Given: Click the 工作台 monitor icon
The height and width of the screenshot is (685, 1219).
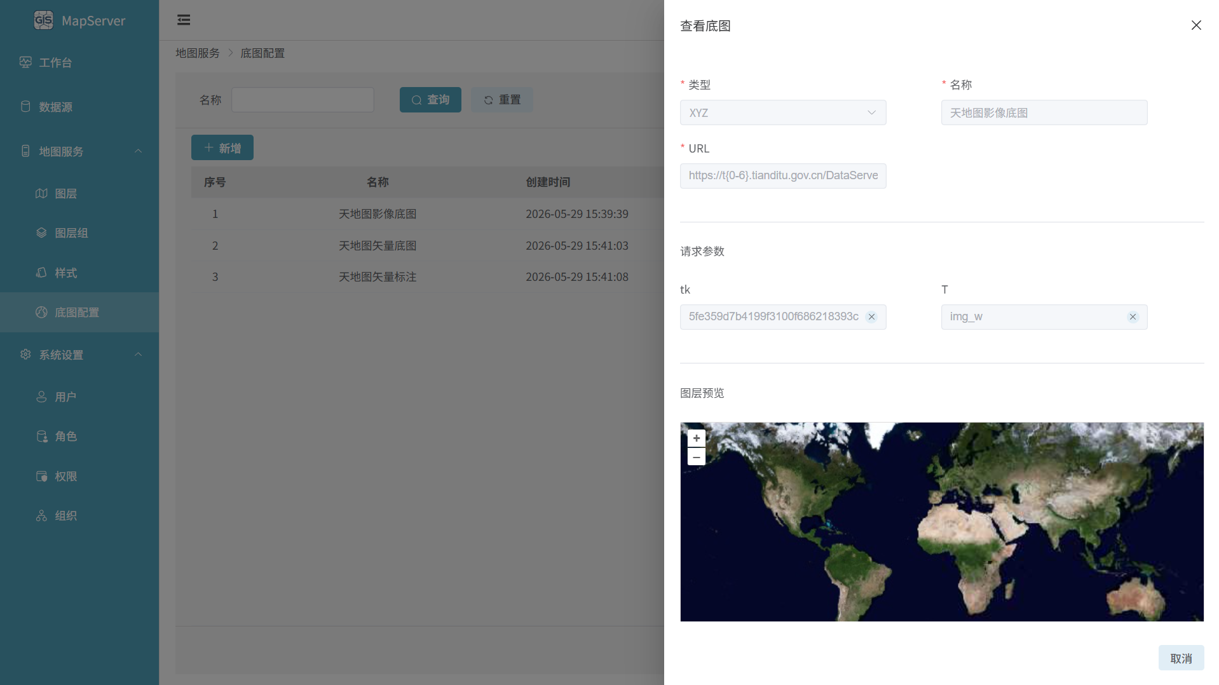Looking at the screenshot, I should click(x=25, y=62).
